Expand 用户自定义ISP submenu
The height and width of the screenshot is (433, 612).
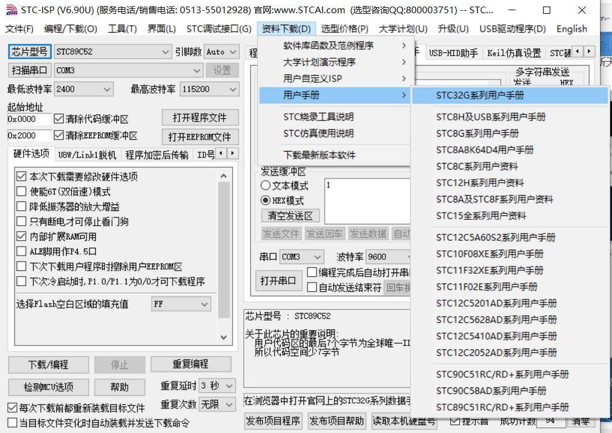point(334,78)
